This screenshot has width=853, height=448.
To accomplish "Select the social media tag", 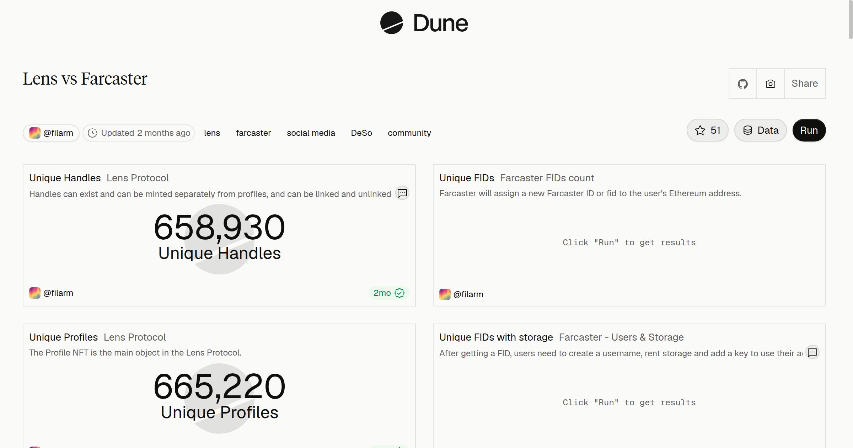I will coord(311,133).
